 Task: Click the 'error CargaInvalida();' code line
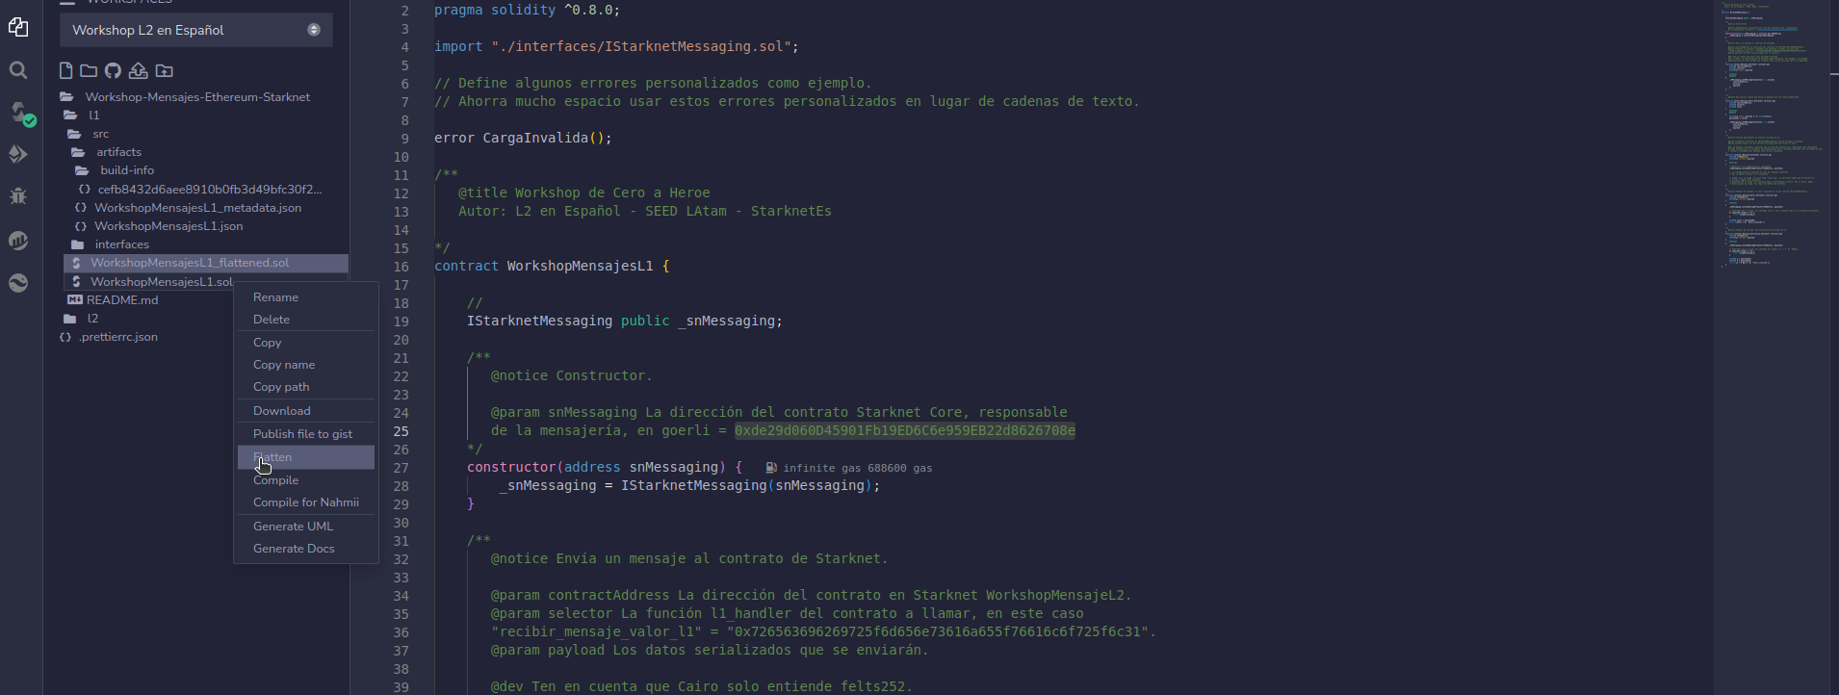523,138
